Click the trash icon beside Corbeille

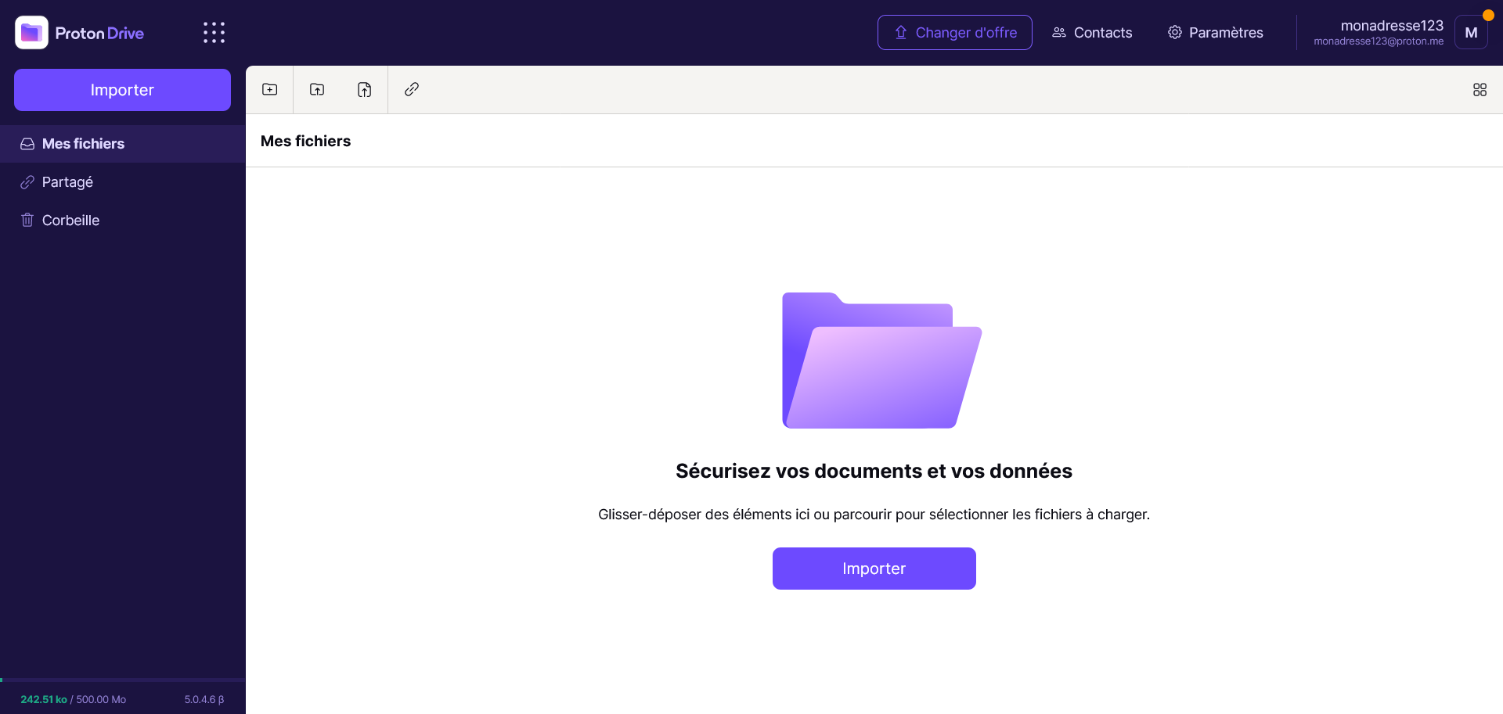tap(27, 221)
